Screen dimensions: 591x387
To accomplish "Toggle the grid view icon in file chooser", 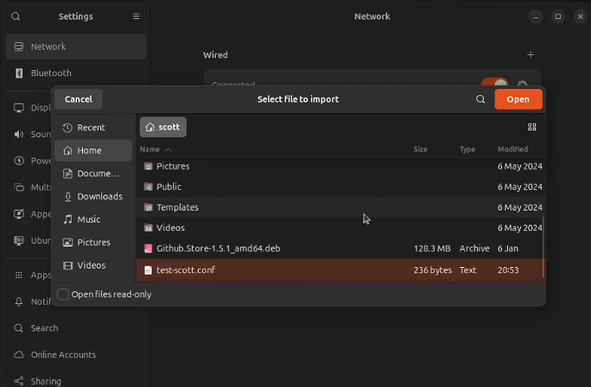I will coord(532,128).
